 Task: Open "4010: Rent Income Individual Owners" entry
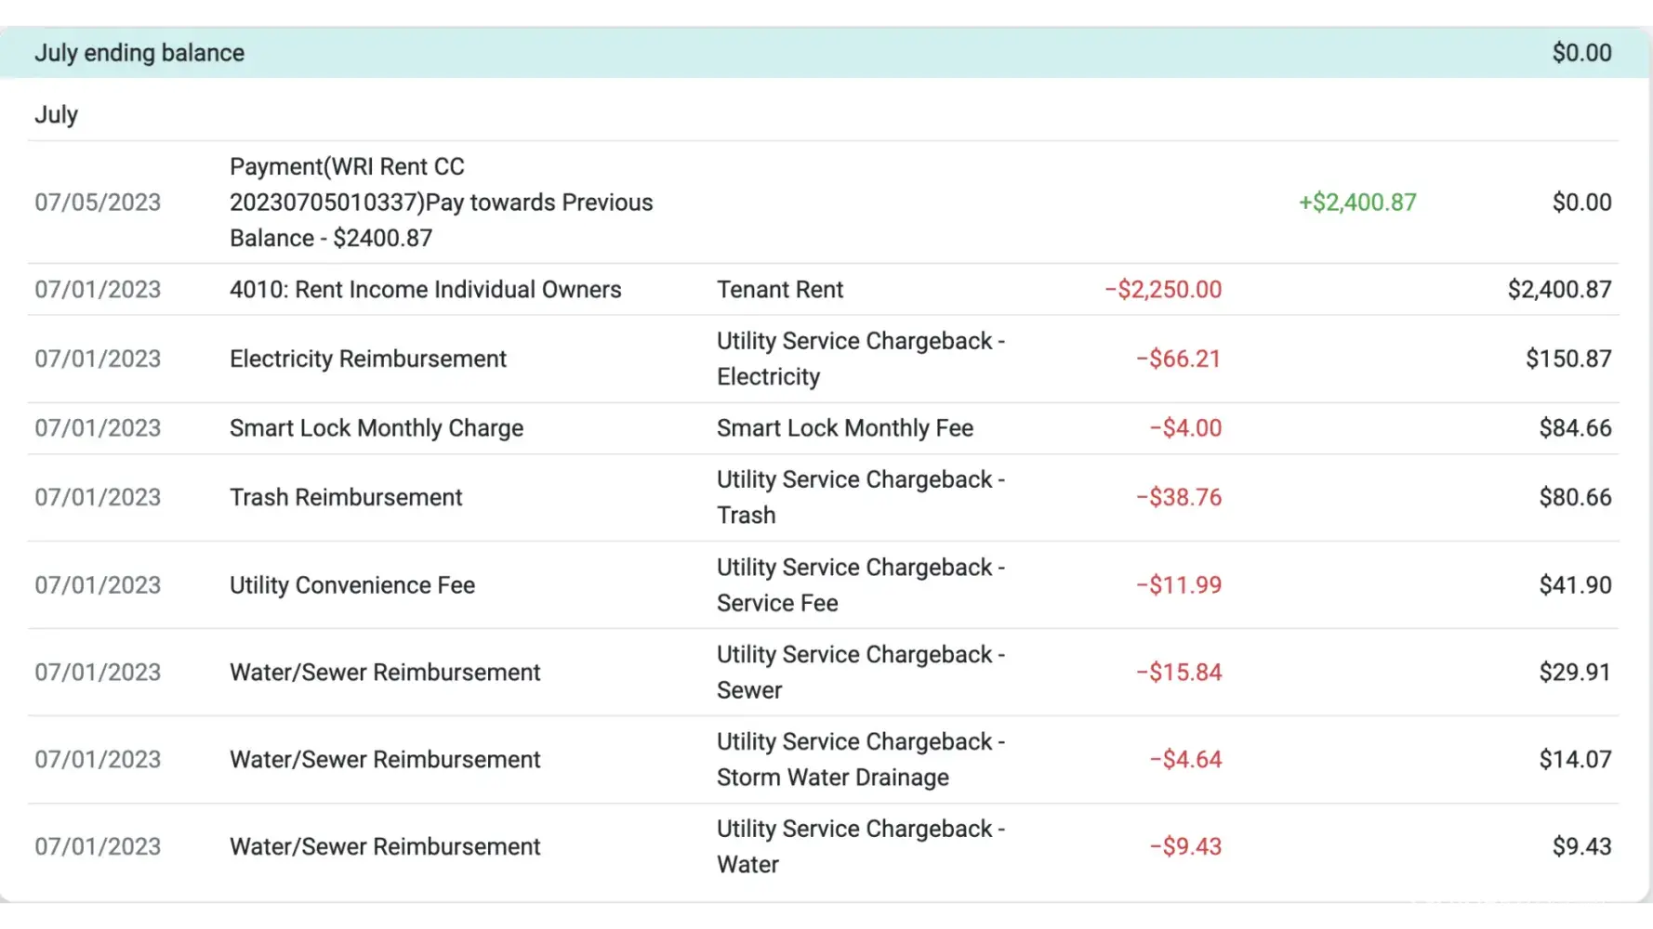(425, 290)
